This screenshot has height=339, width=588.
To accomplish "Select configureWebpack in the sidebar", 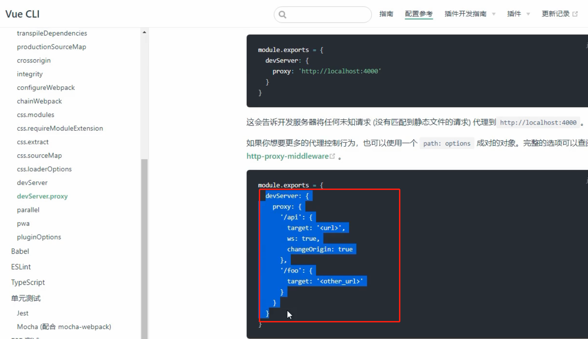I will point(46,88).
